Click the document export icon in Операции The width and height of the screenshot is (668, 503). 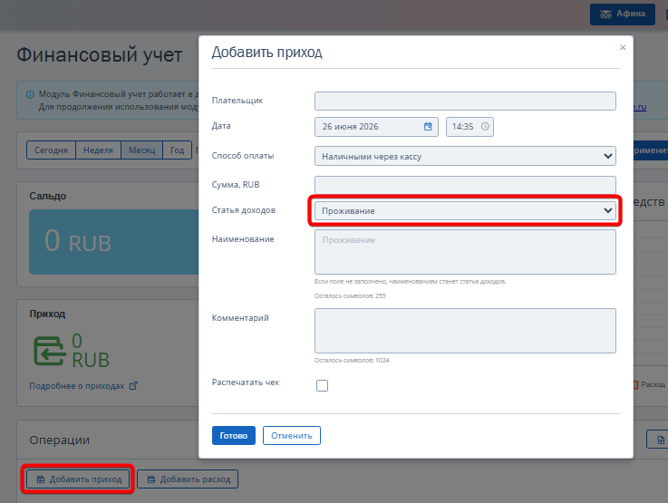661,440
